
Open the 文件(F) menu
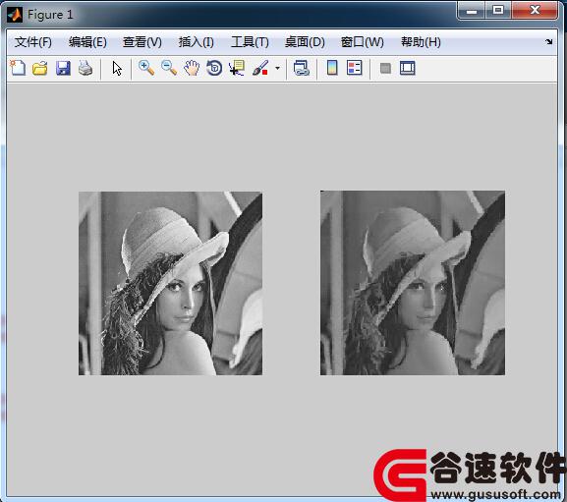(33, 42)
